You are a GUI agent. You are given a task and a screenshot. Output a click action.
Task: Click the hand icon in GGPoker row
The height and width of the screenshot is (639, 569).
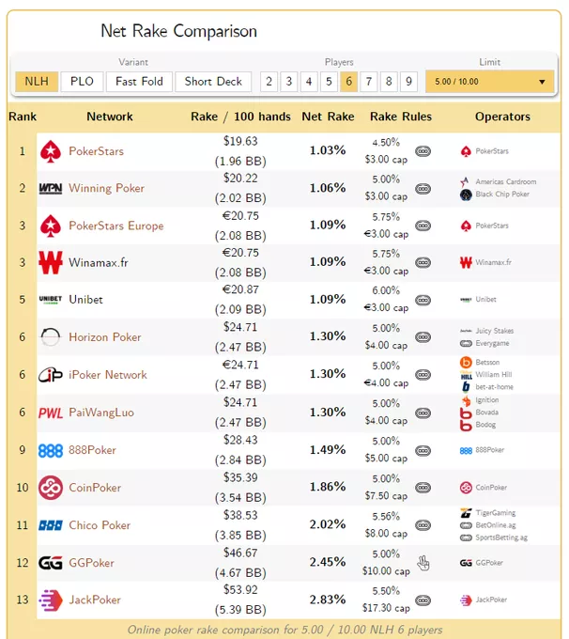(x=423, y=563)
